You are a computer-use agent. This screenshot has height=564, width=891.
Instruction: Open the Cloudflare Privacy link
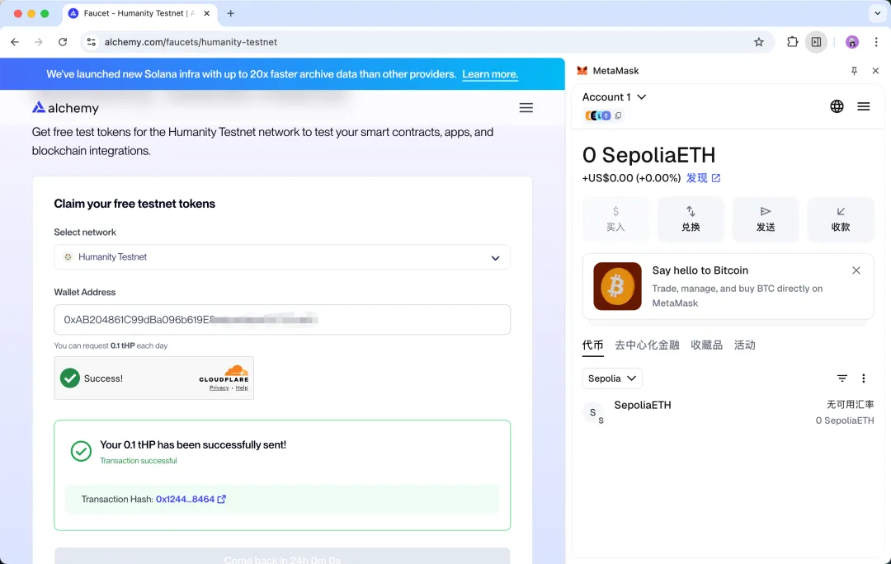pos(219,388)
